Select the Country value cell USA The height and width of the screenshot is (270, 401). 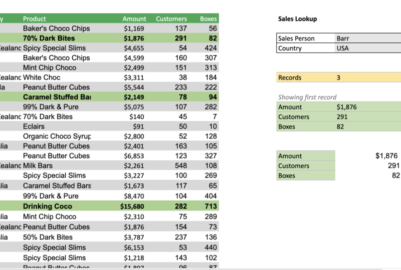(x=368, y=48)
